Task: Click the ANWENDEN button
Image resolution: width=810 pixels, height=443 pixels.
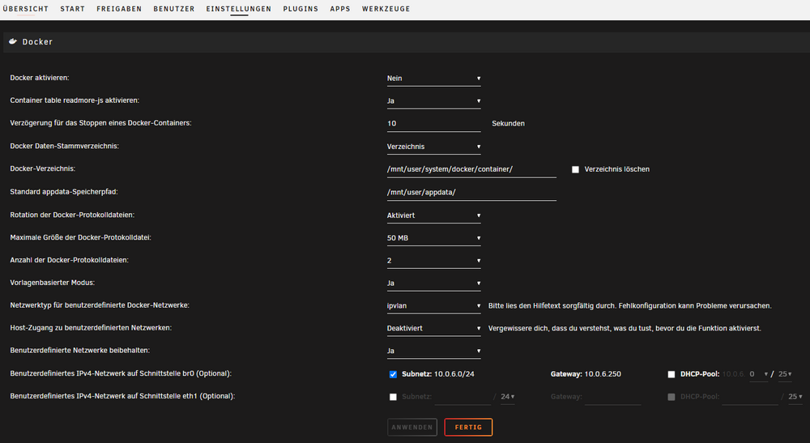Action: tap(411, 427)
